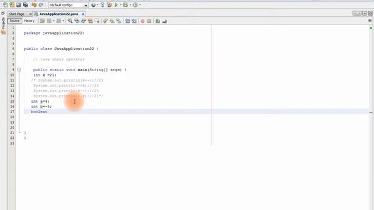
Task: Show opened documents list dropdown
Action: [365, 13]
